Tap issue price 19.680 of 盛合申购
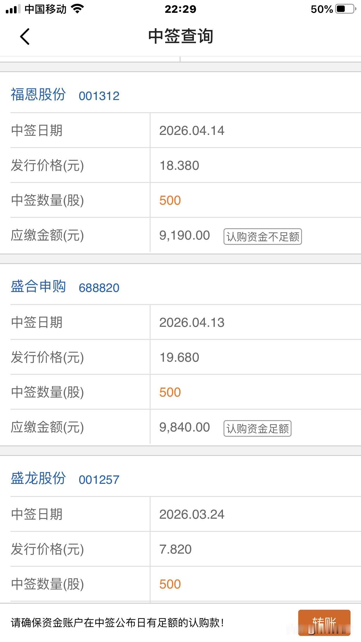The image size is (361, 642). (x=179, y=357)
